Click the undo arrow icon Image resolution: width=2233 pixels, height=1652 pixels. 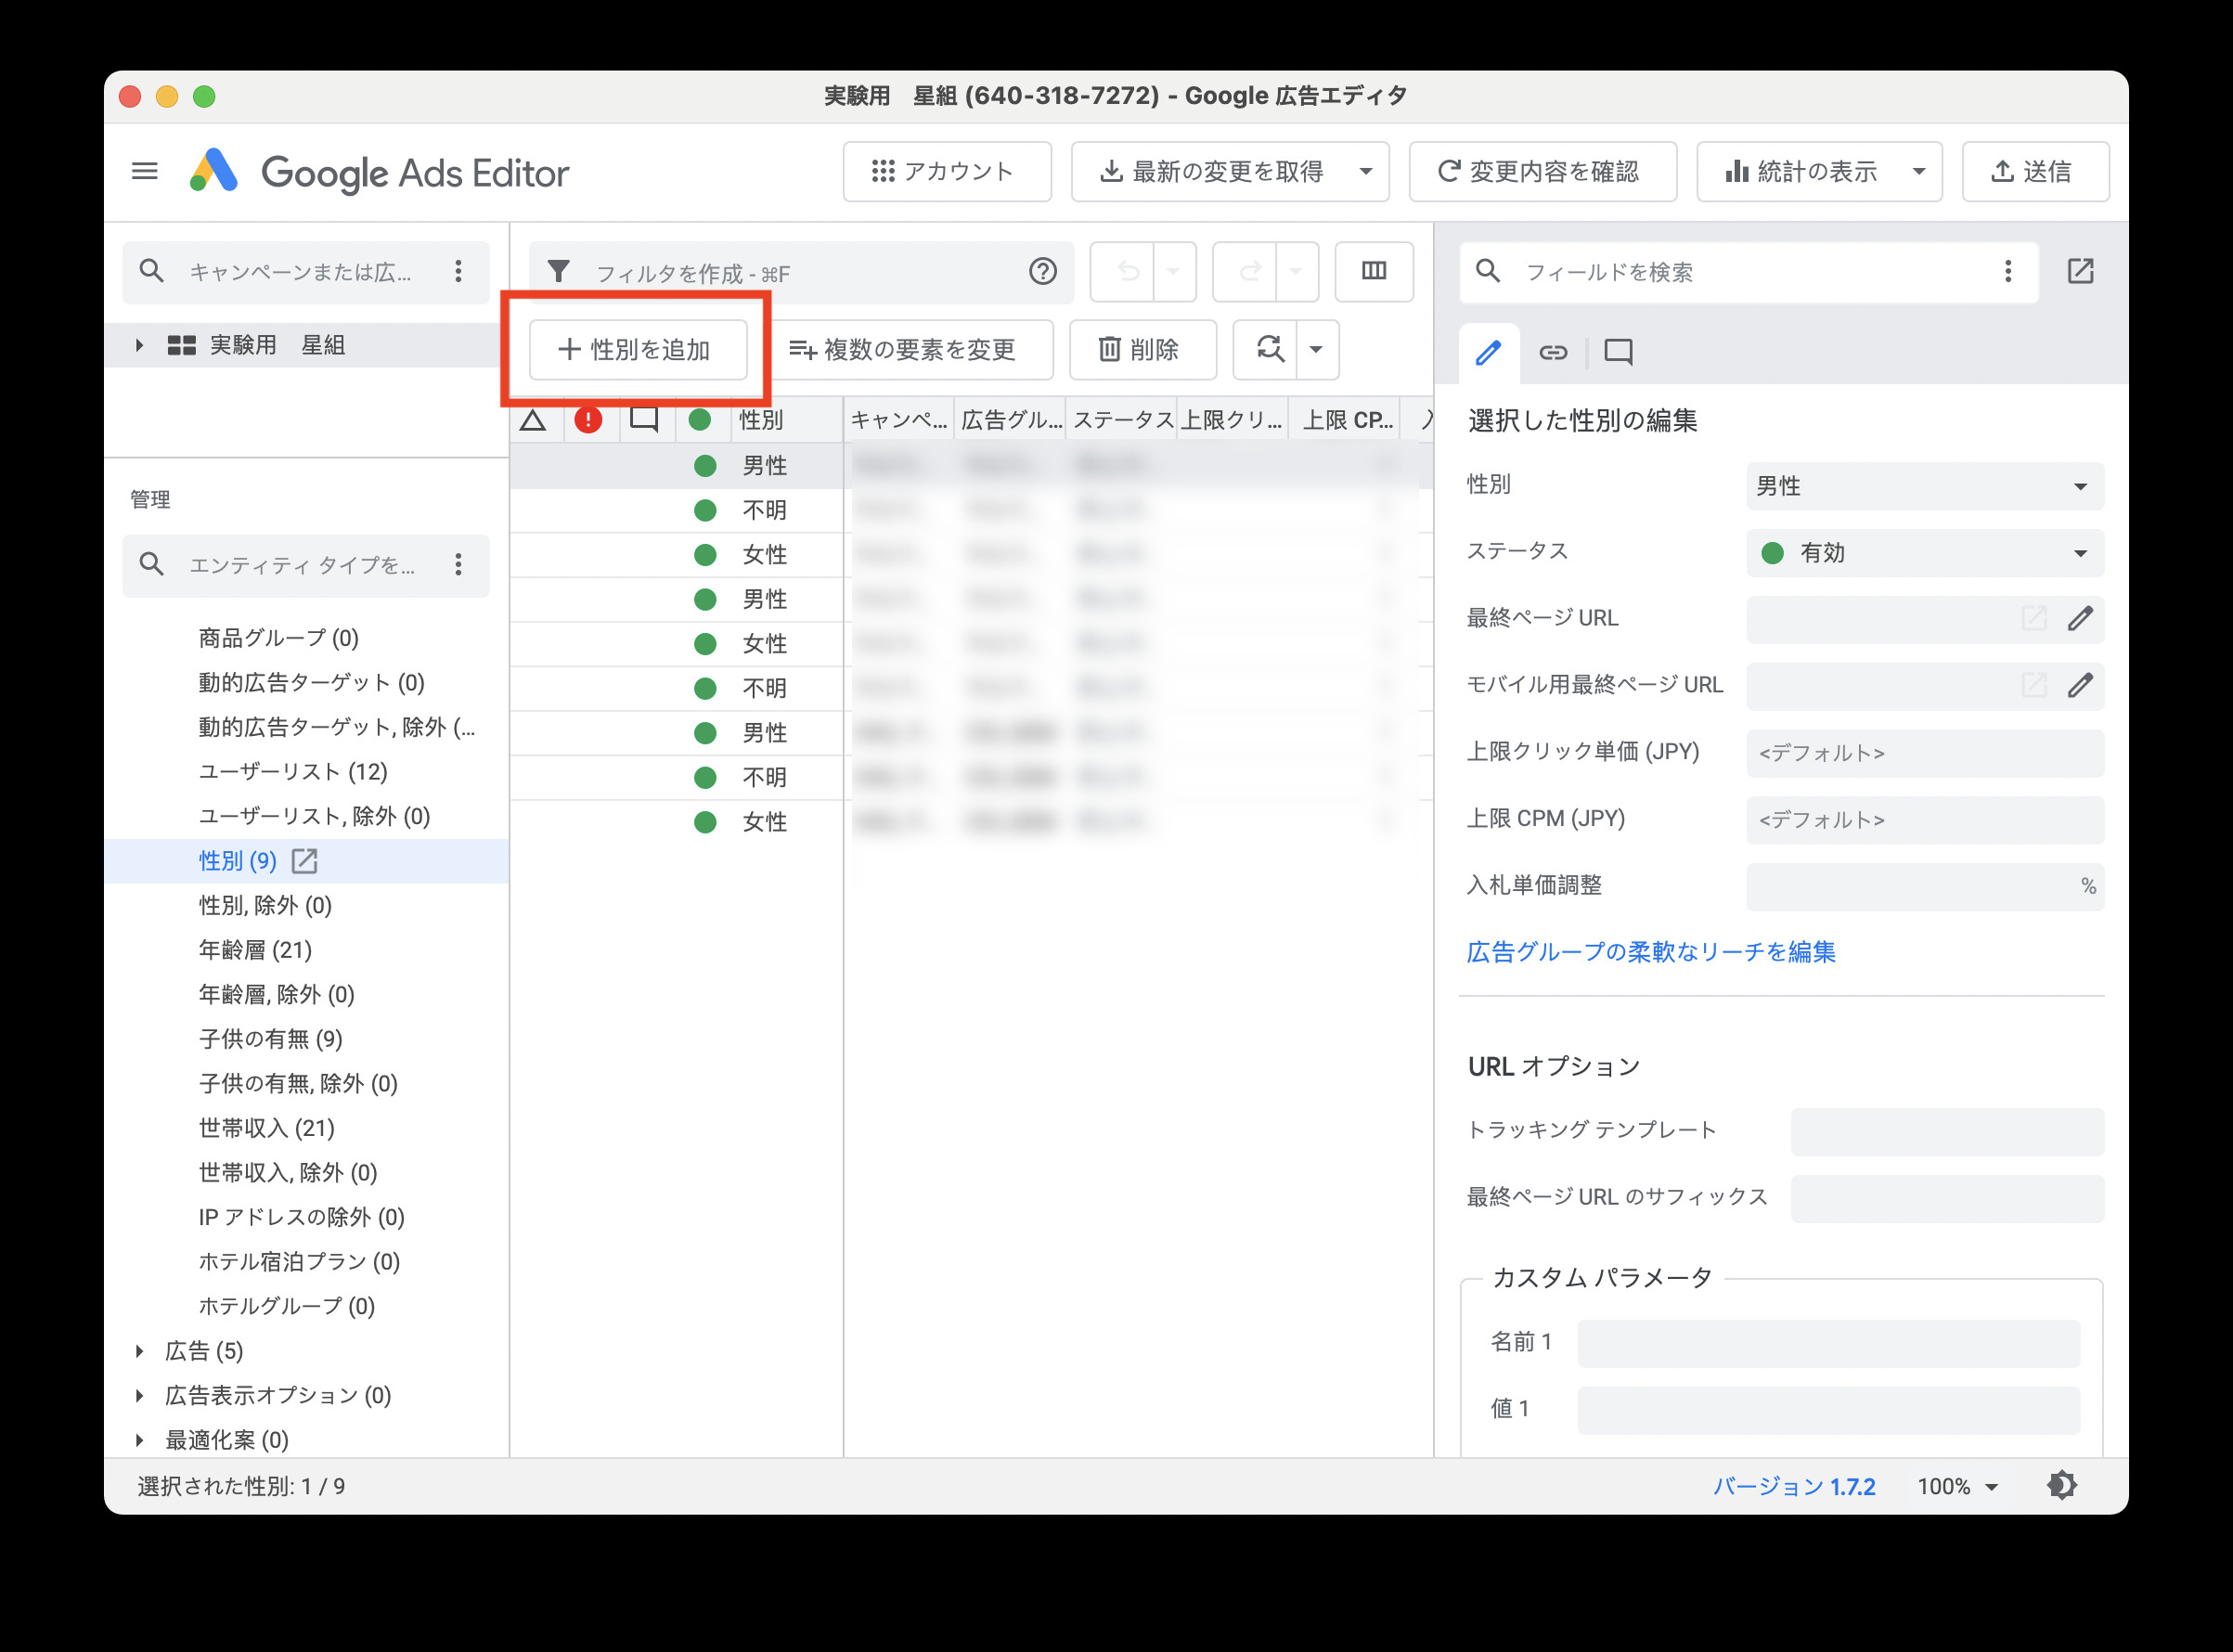point(1128,271)
